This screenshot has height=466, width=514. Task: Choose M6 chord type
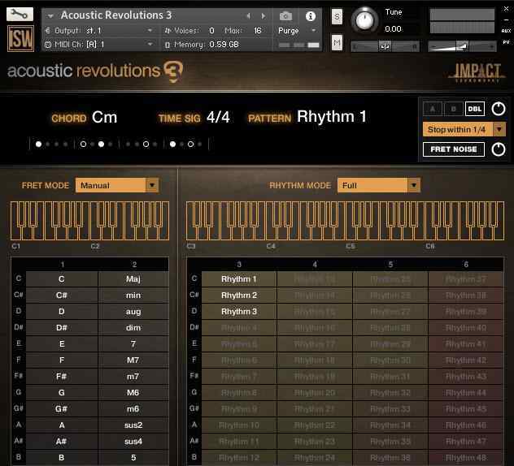click(x=133, y=392)
